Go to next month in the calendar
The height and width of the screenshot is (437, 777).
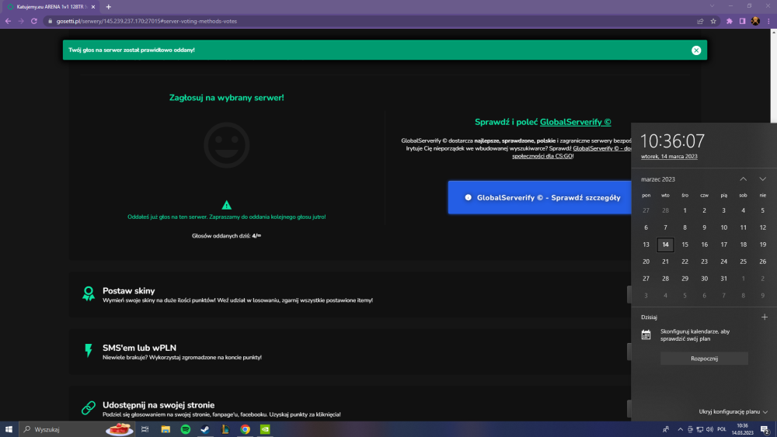[763, 179]
